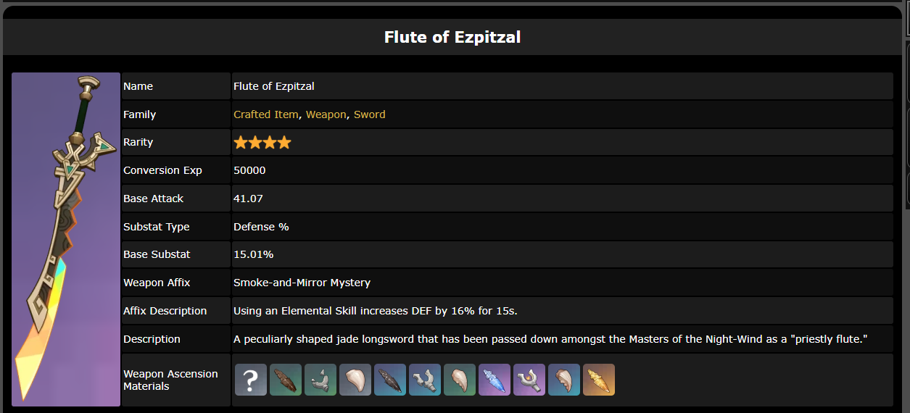
Task: Click the fang icon on green background
Action: click(460, 380)
